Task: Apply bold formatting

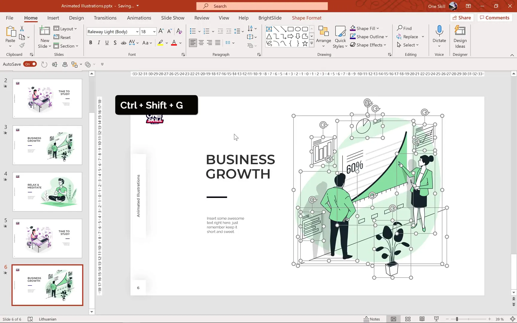Action: click(x=91, y=42)
